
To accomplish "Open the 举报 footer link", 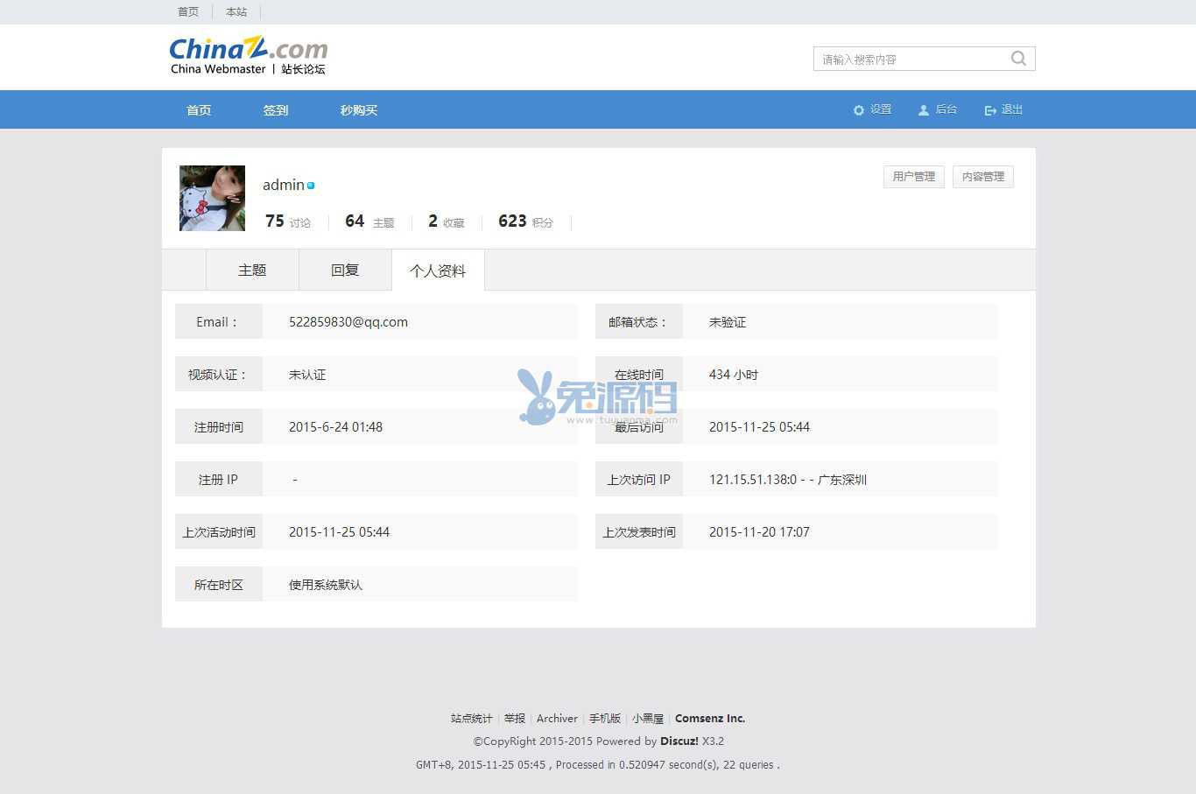I will (x=515, y=719).
